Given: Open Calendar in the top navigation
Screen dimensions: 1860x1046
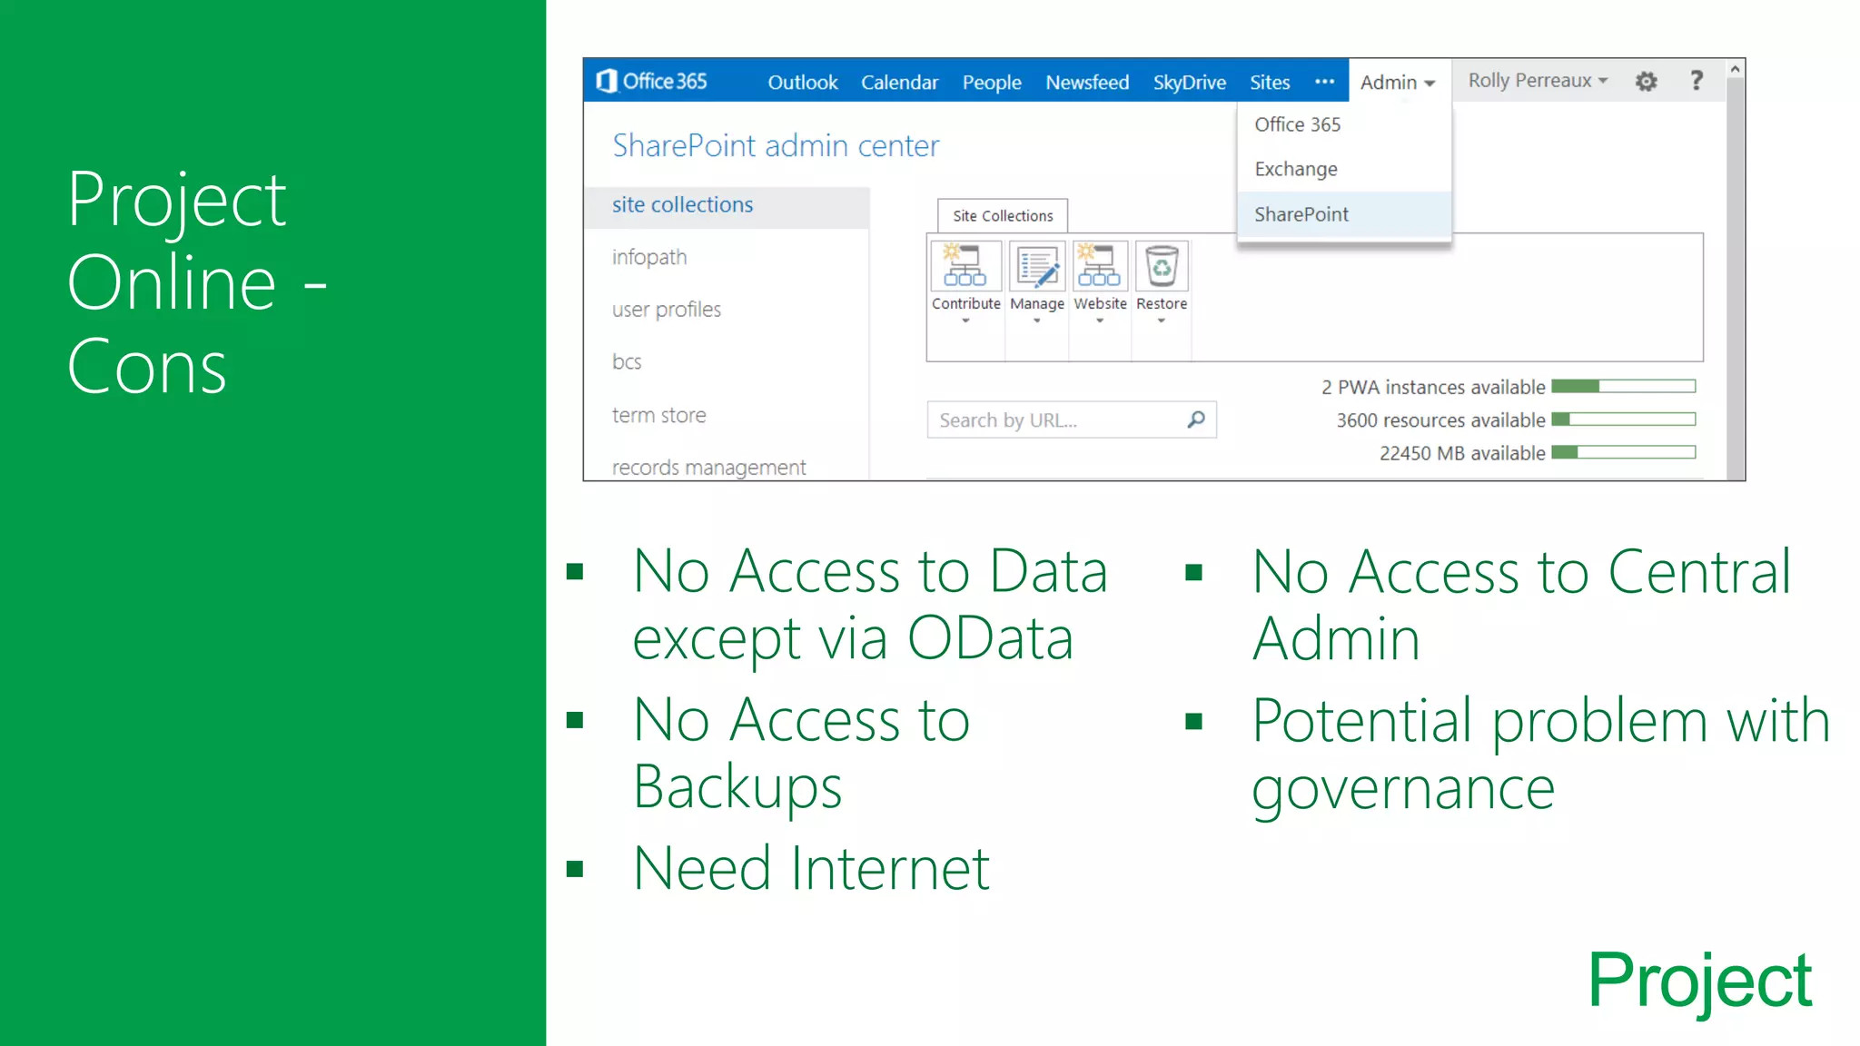Looking at the screenshot, I should click(899, 83).
